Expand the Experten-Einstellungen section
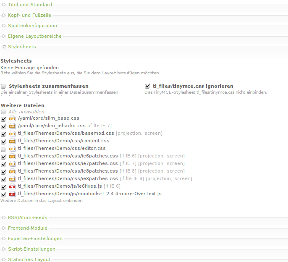The image size is (288, 262). pyautogui.click(x=35, y=238)
